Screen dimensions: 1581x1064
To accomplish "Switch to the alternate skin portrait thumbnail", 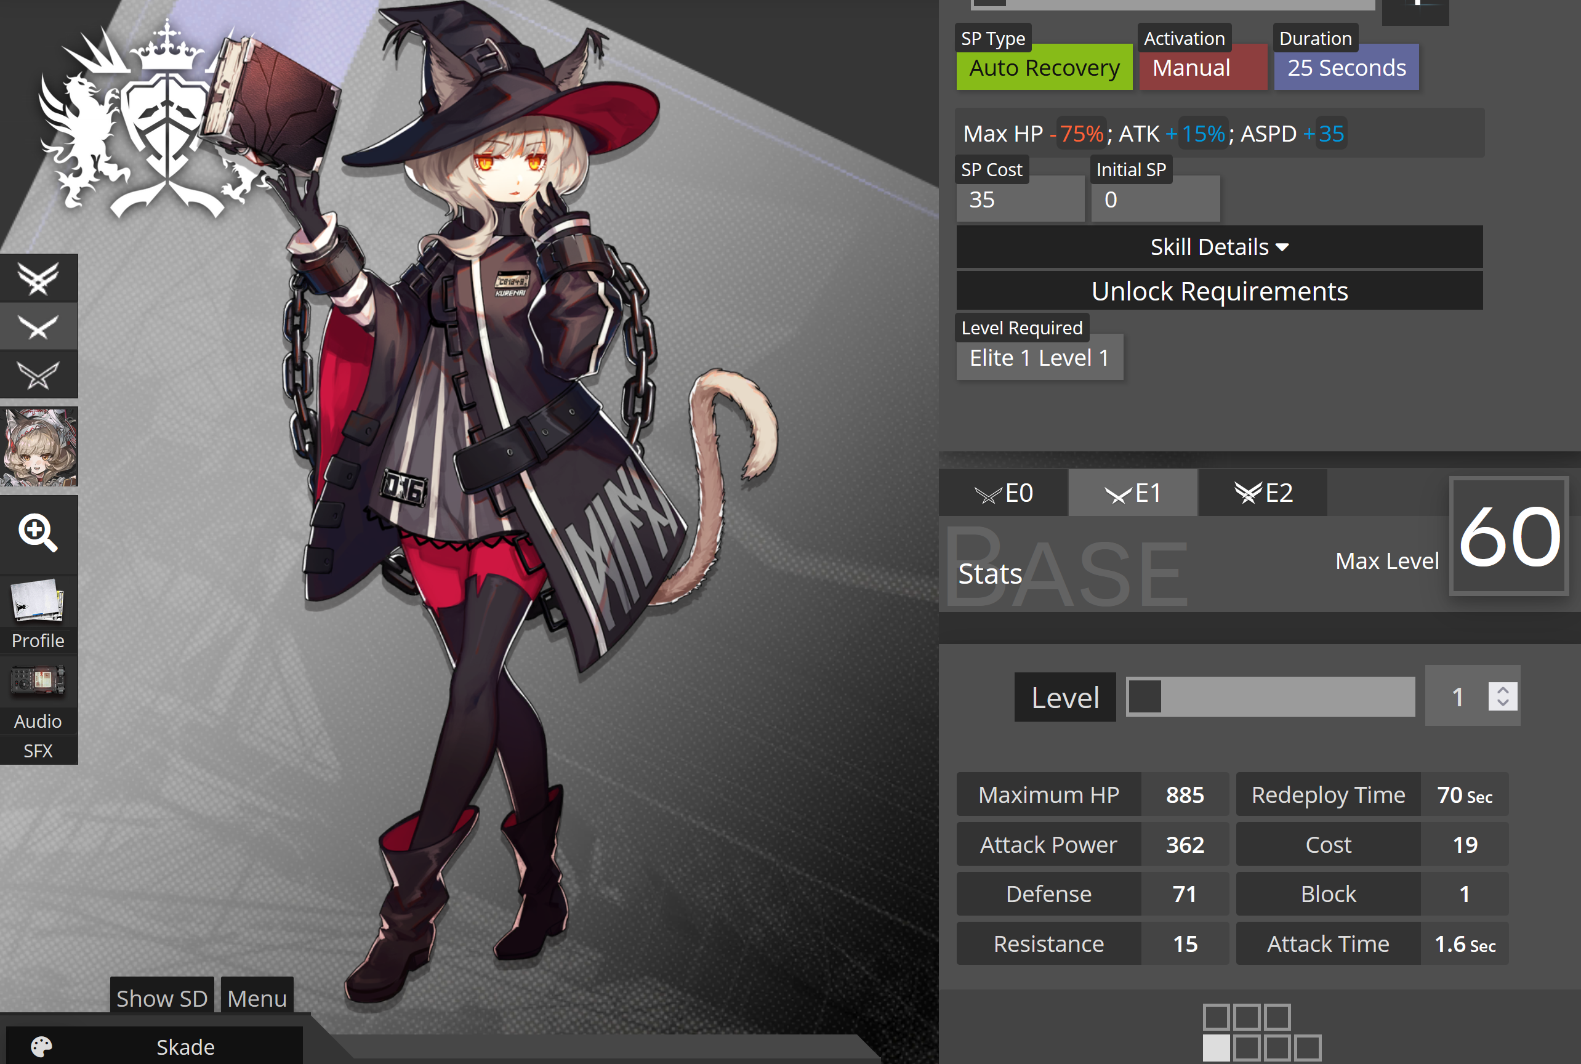I will 39,446.
